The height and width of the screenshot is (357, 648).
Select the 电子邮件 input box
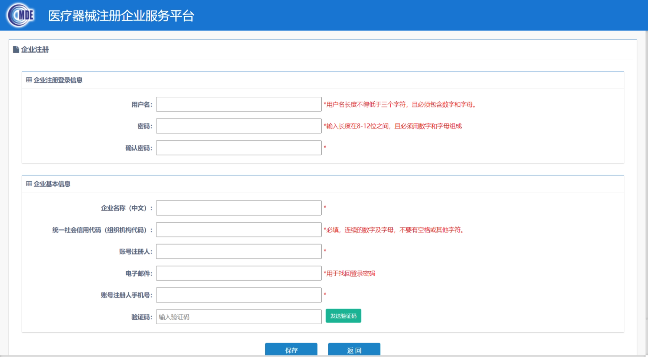click(239, 273)
